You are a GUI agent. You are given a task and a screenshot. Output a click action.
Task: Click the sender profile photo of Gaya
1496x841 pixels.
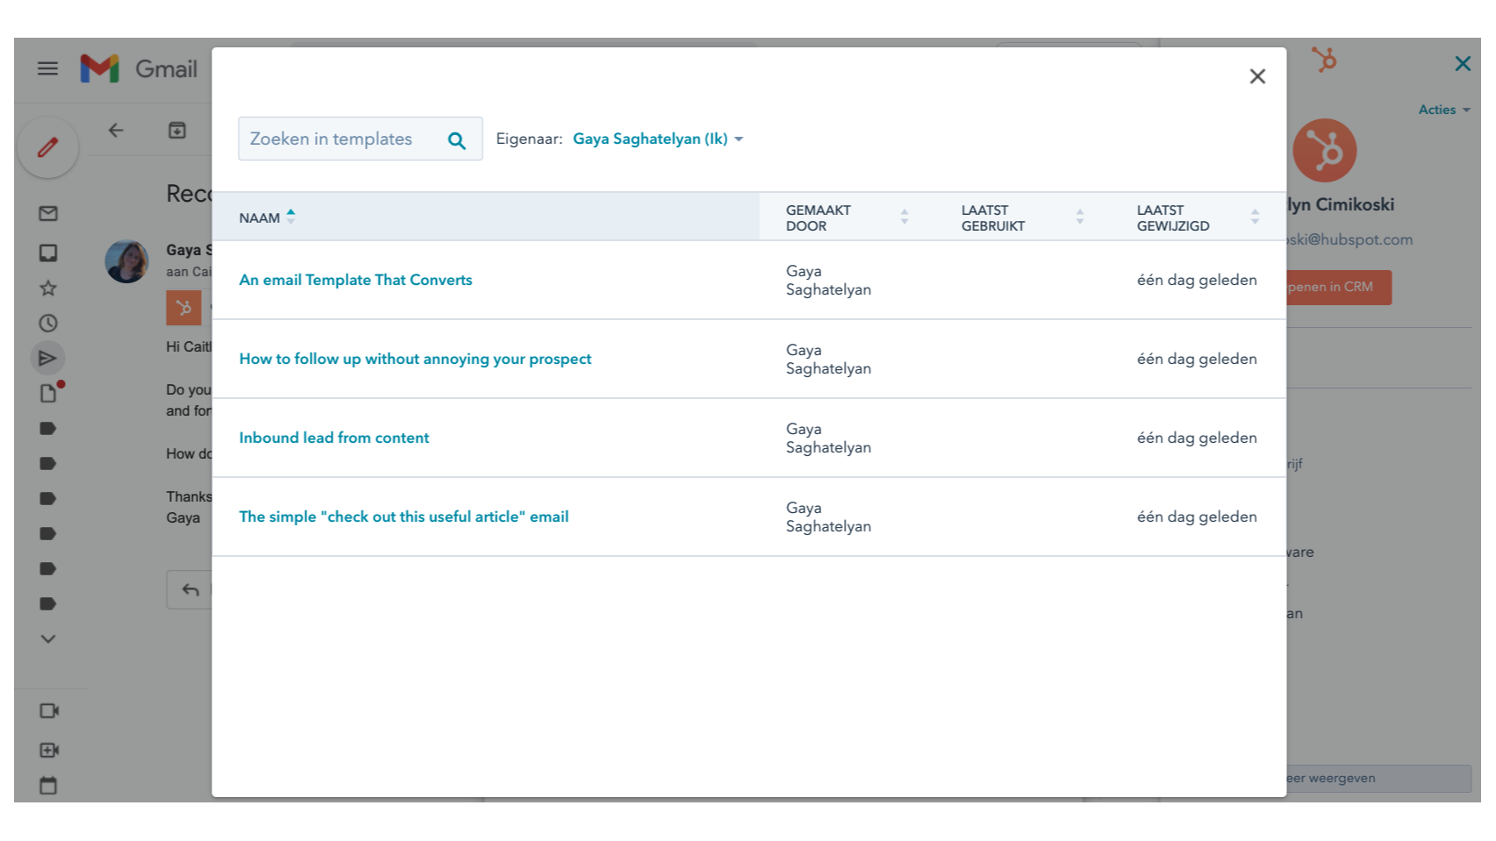126,261
